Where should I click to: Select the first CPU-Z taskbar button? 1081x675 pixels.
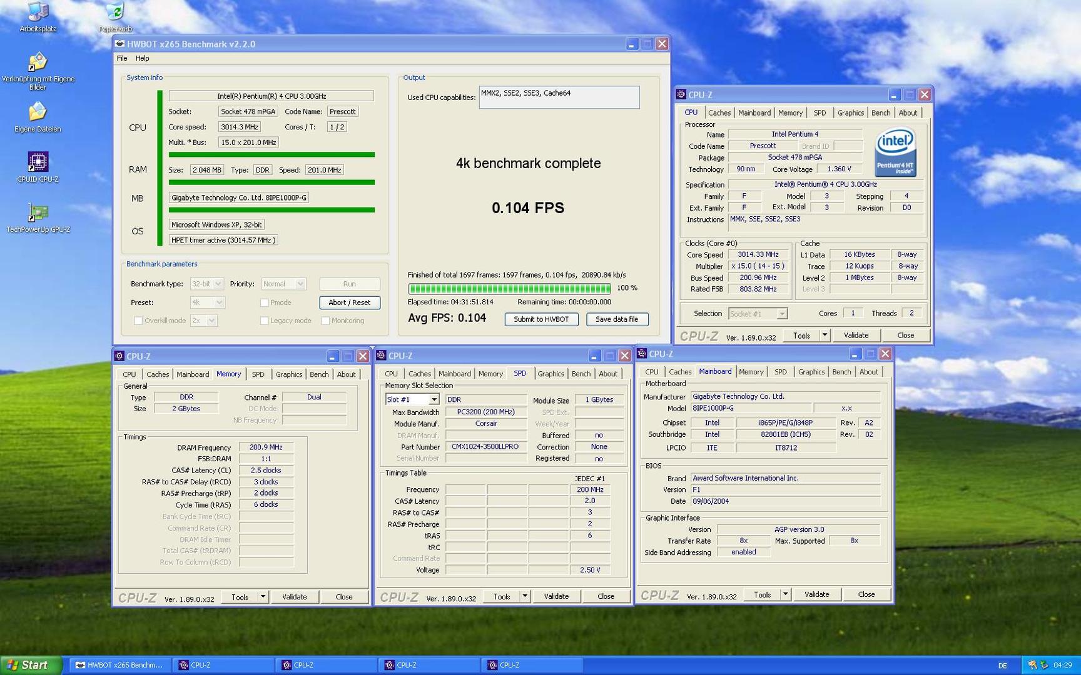(x=223, y=665)
